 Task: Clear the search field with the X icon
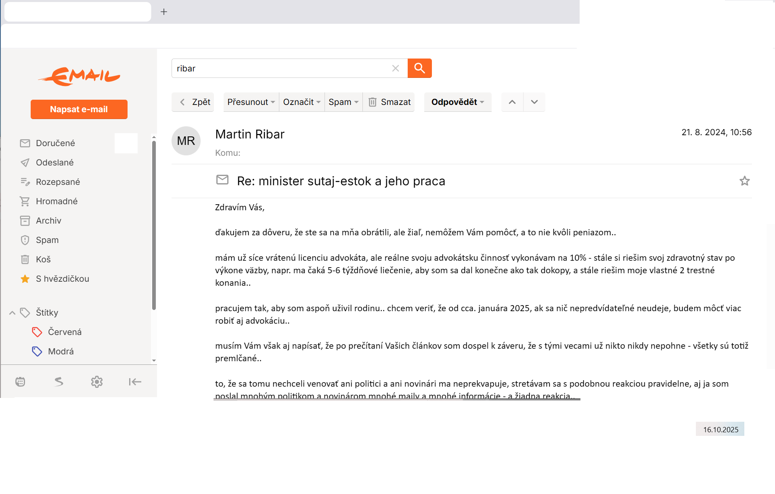click(395, 68)
